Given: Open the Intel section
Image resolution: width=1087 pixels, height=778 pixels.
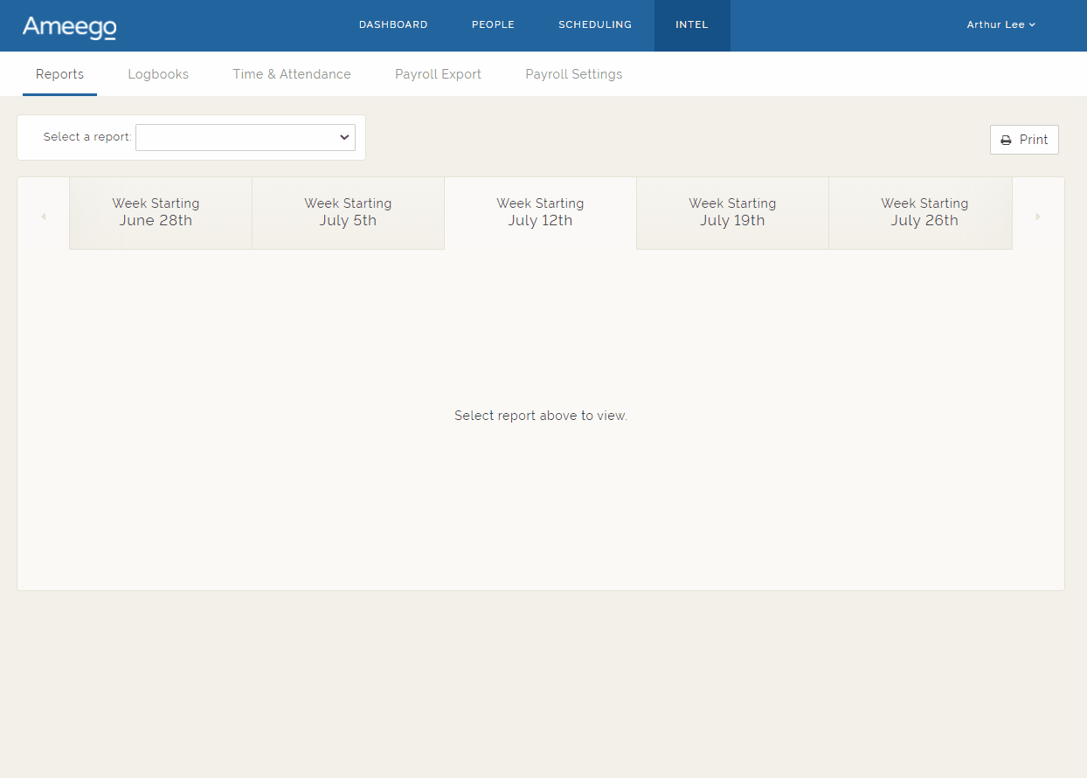Looking at the screenshot, I should tap(692, 24).
